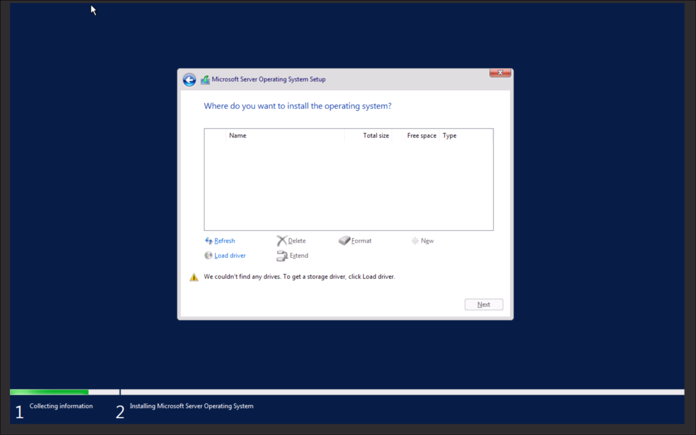Click the Refresh link text
The height and width of the screenshot is (435, 696).
pyautogui.click(x=224, y=241)
